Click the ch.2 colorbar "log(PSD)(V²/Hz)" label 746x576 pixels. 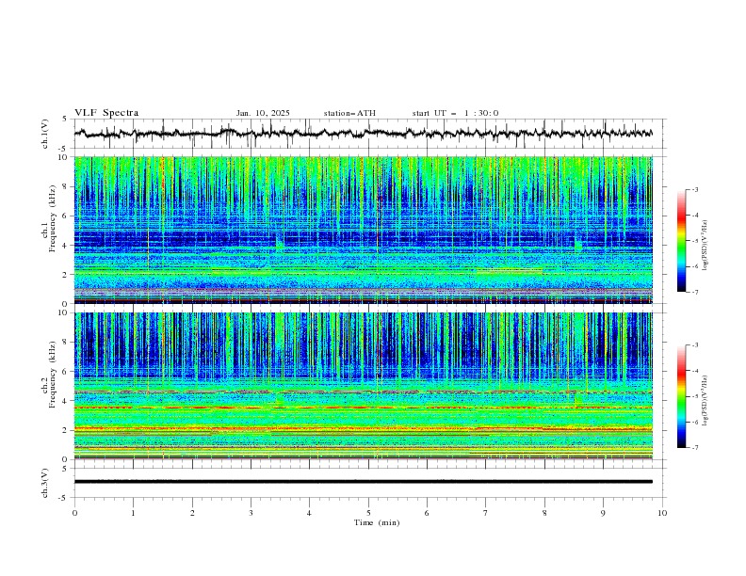705,400
